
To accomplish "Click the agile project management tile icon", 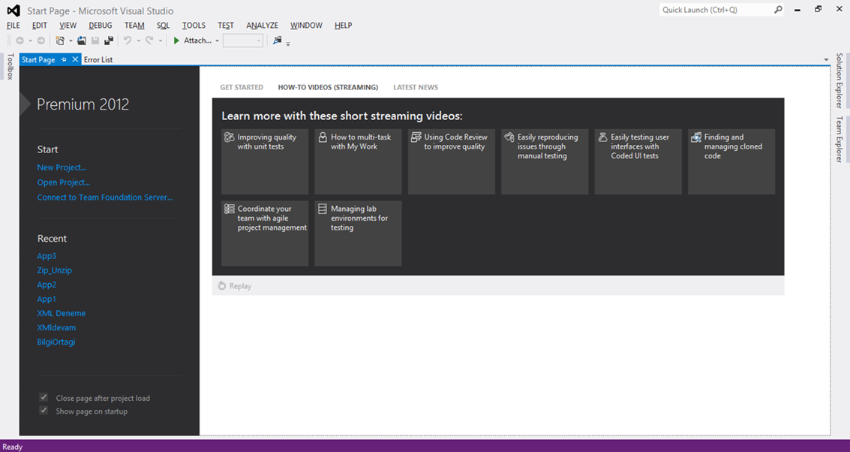I will click(x=230, y=209).
